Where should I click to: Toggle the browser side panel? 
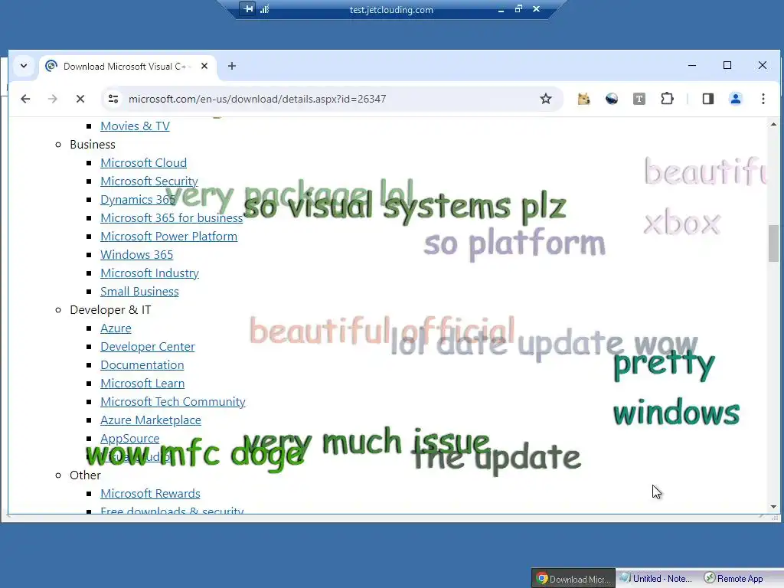tap(708, 99)
